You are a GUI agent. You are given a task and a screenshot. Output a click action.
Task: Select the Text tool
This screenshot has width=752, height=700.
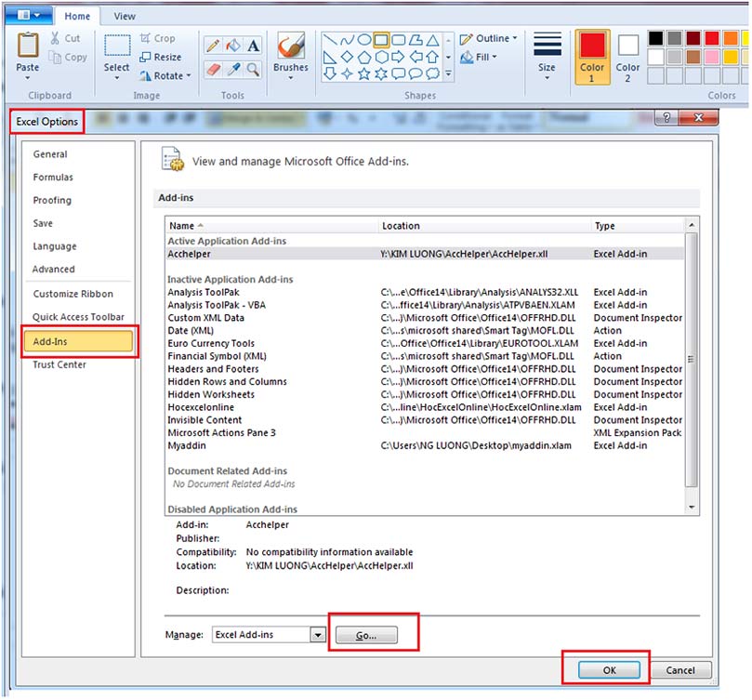click(x=253, y=46)
